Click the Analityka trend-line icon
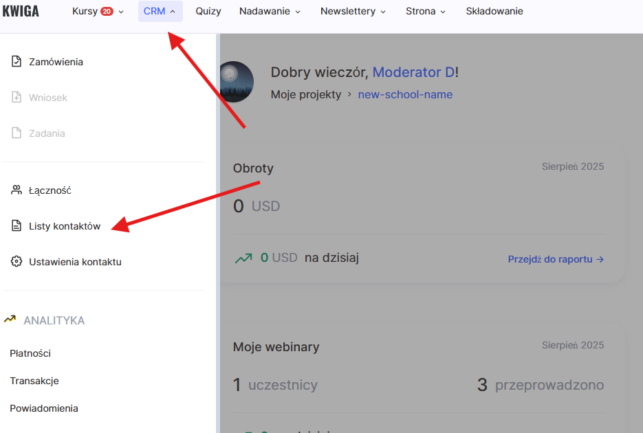The image size is (643, 433). pos(10,320)
